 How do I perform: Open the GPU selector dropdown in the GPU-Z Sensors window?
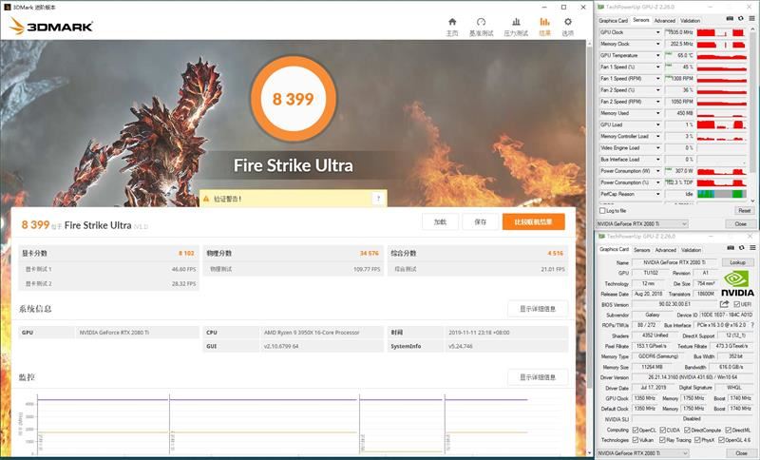[x=642, y=224]
